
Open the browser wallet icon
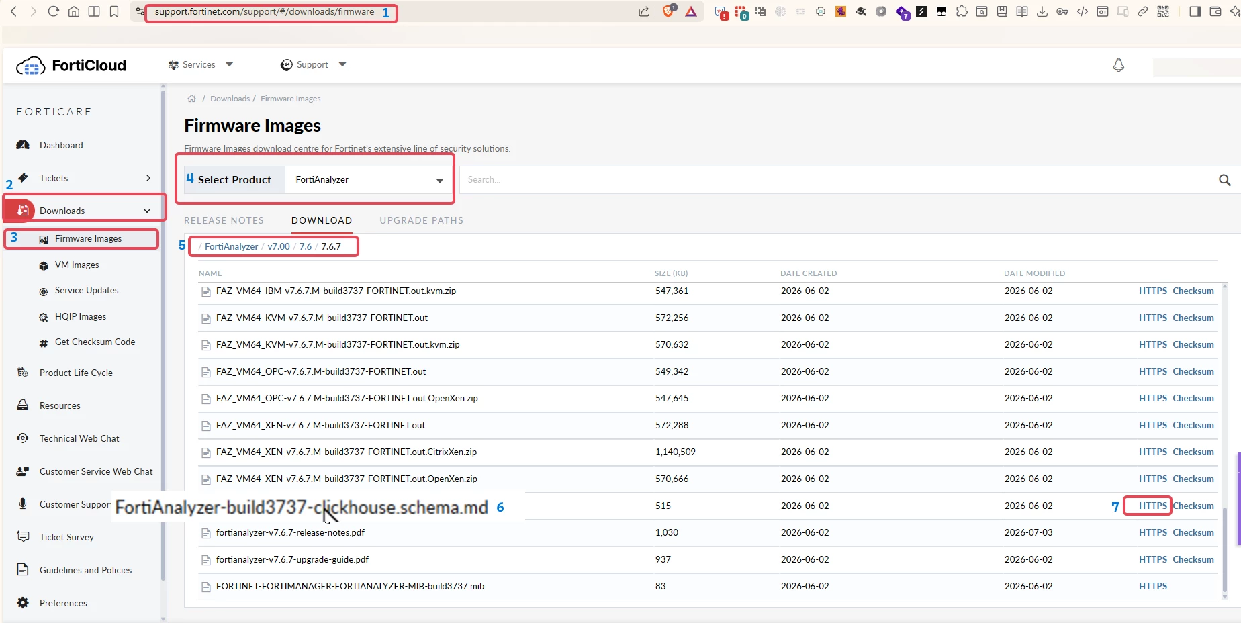(1215, 11)
